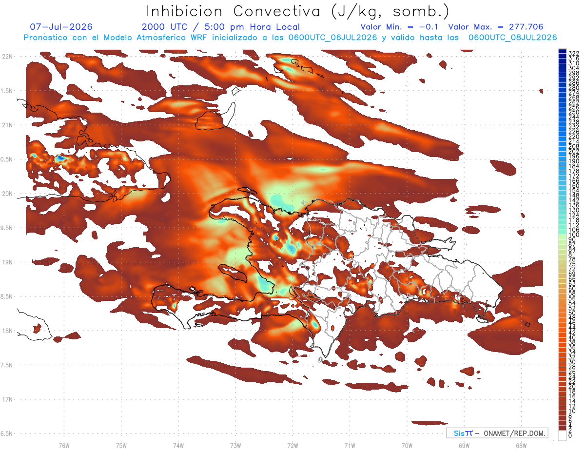Click the '76W' longitude label
Screen dimensions: 585x452
64,446
